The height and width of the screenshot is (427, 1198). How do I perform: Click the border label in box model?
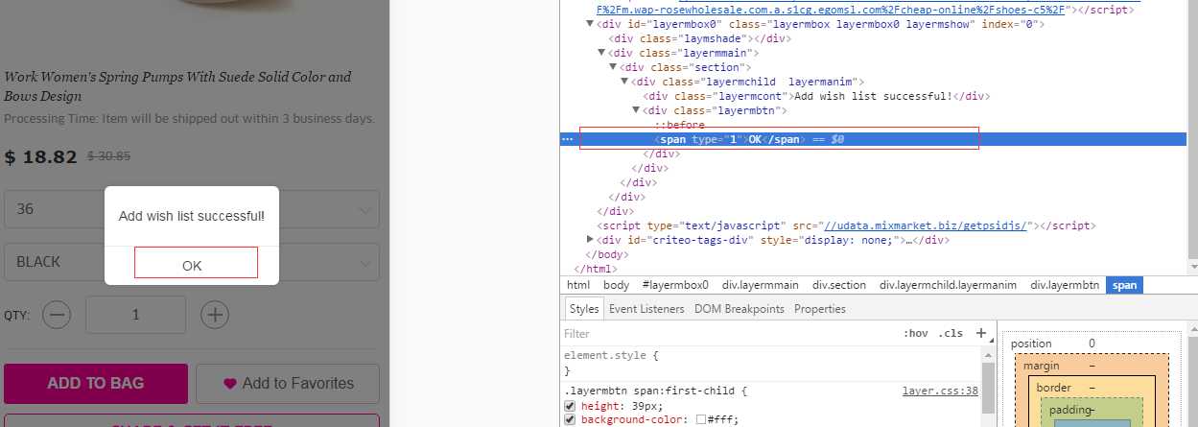[x=1053, y=388]
